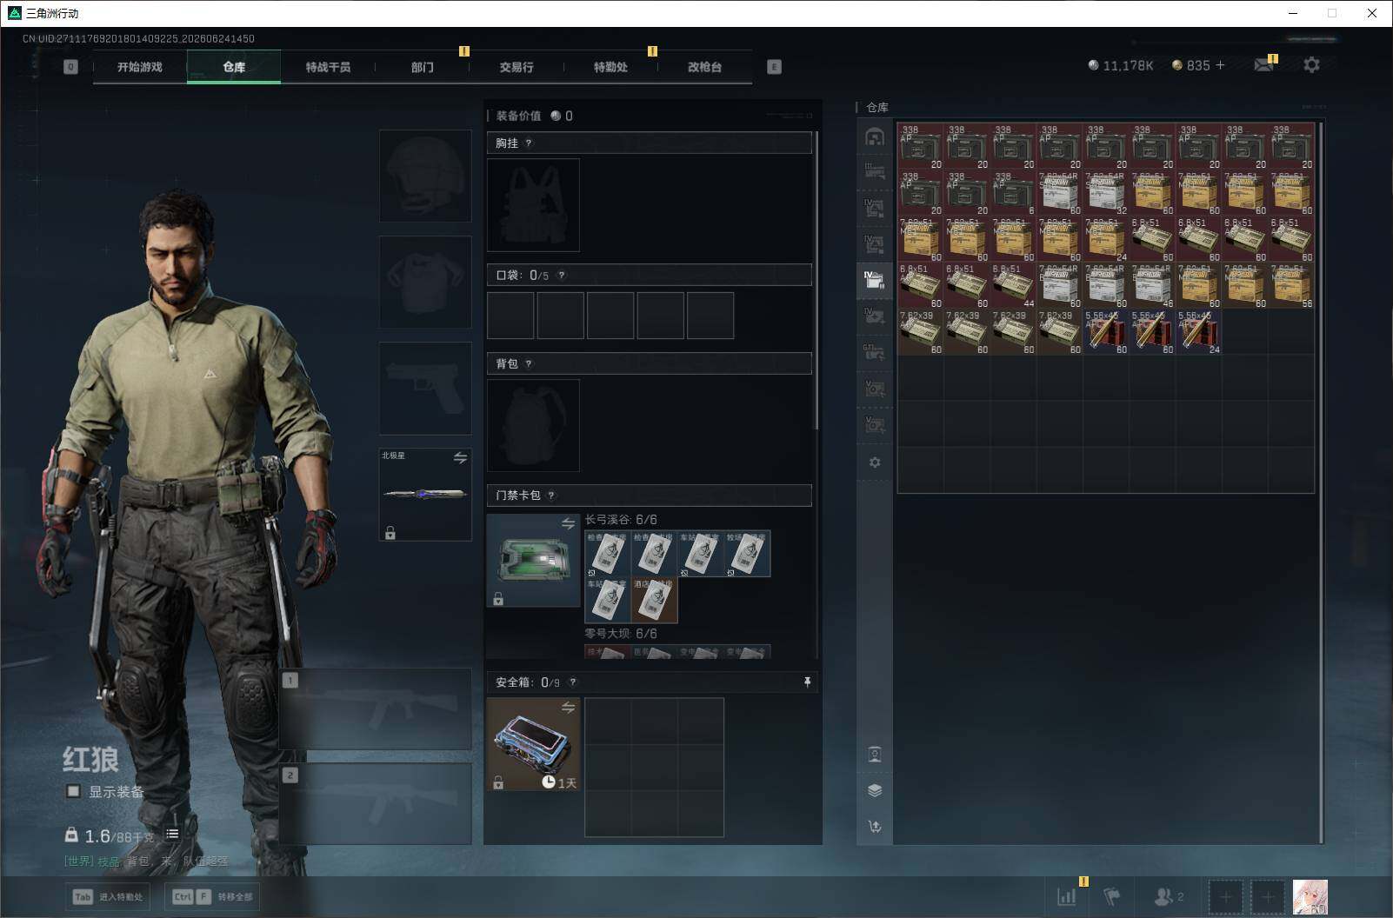Select the green keycard case item
This screenshot has width=1393, height=918.
point(533,560)
